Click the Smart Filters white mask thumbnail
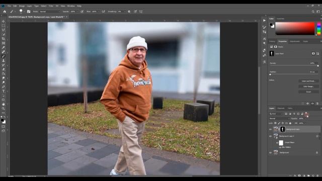 coord(281,143)
